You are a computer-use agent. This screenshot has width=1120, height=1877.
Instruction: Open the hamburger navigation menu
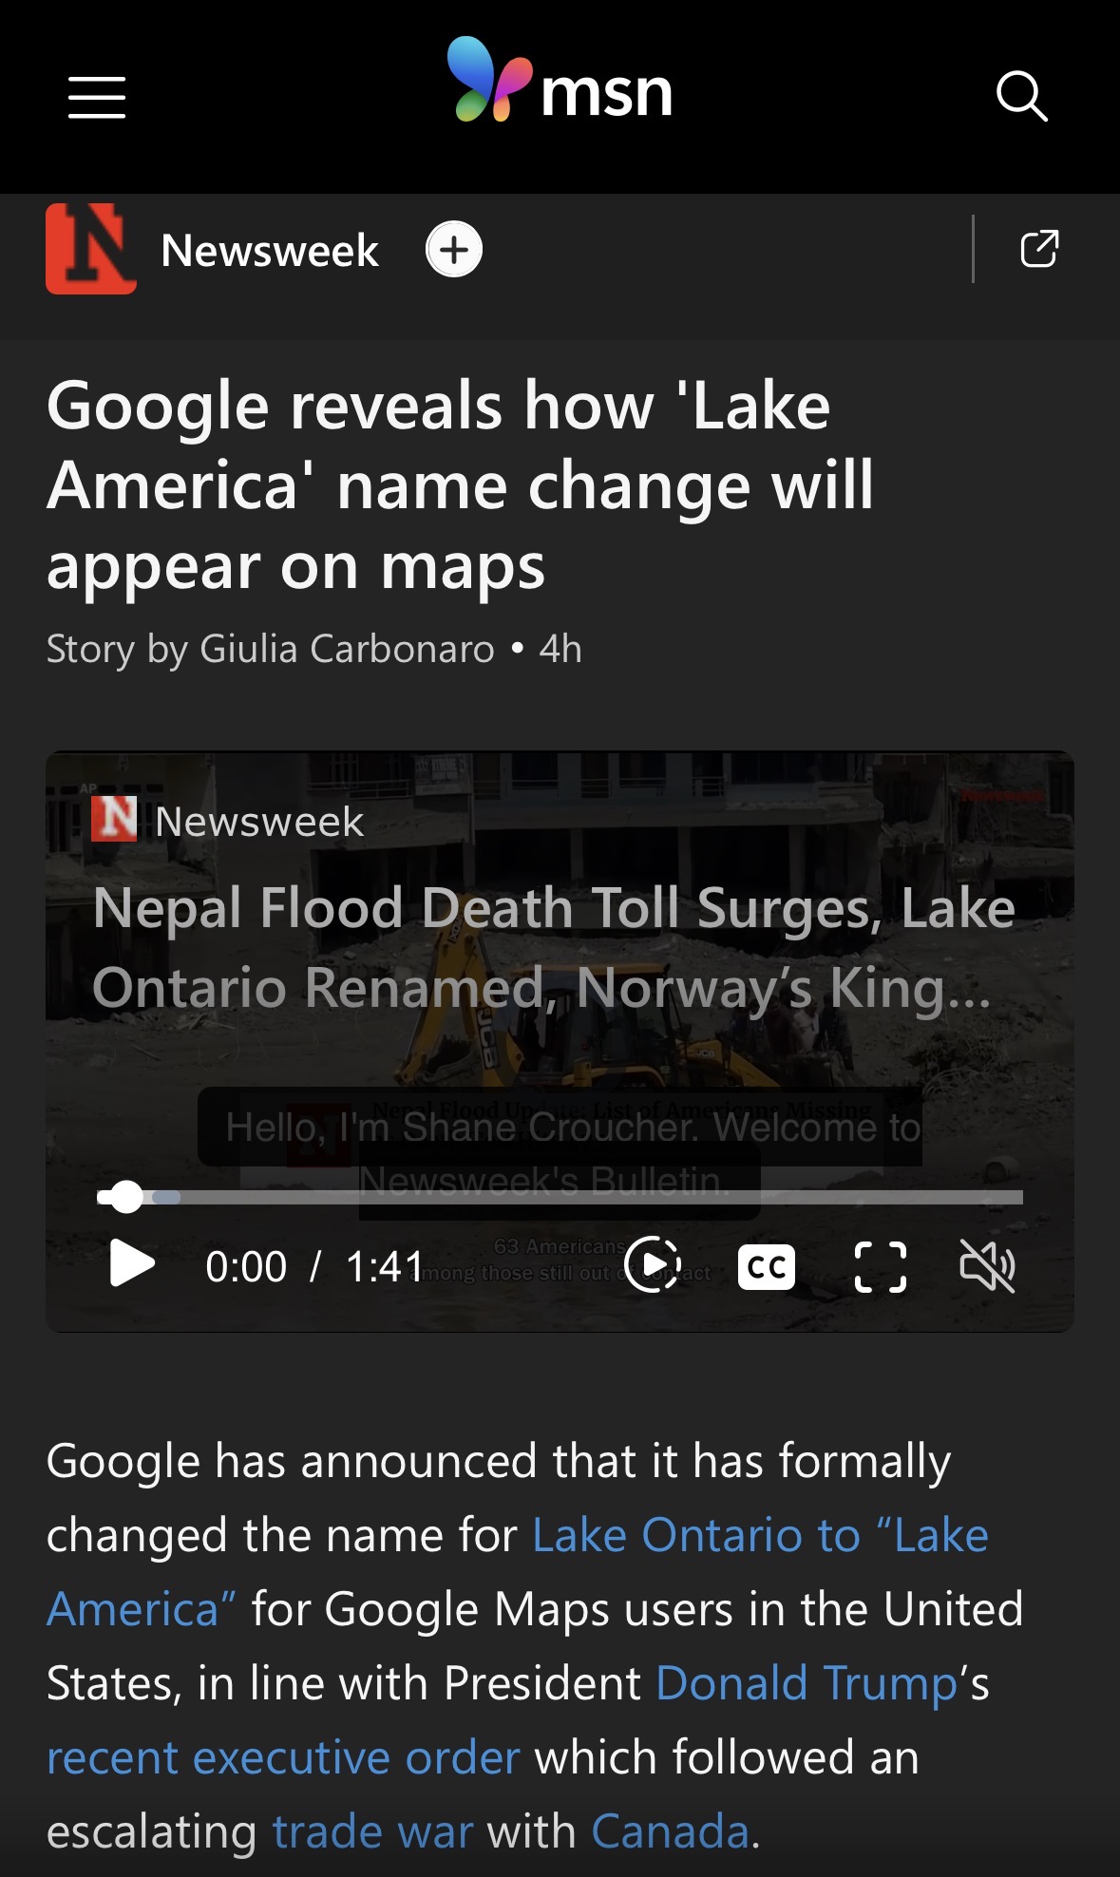click(97, 98)
